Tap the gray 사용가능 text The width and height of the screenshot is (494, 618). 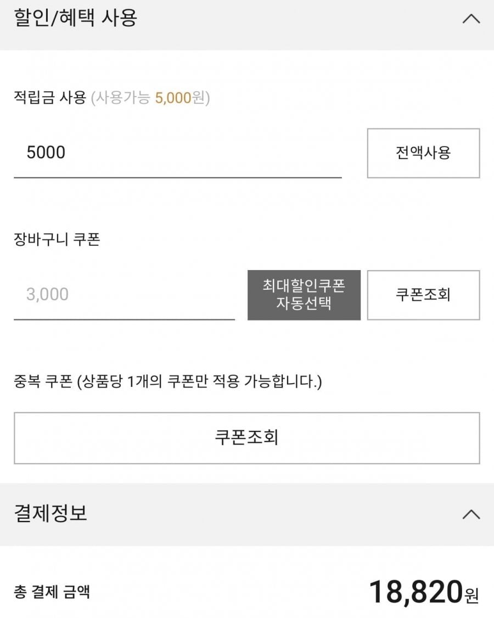click(x=124, y=98)
